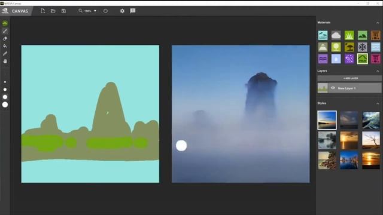Open a file using folder icon

pyautogui.click(x=53, y=11)
